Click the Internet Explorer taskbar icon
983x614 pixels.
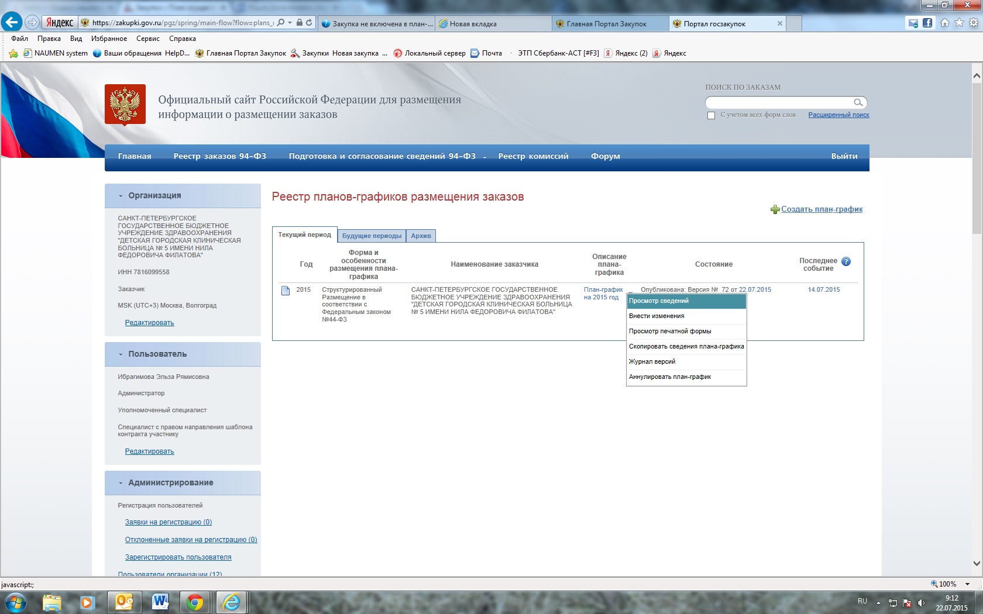[x=232, y=602]
